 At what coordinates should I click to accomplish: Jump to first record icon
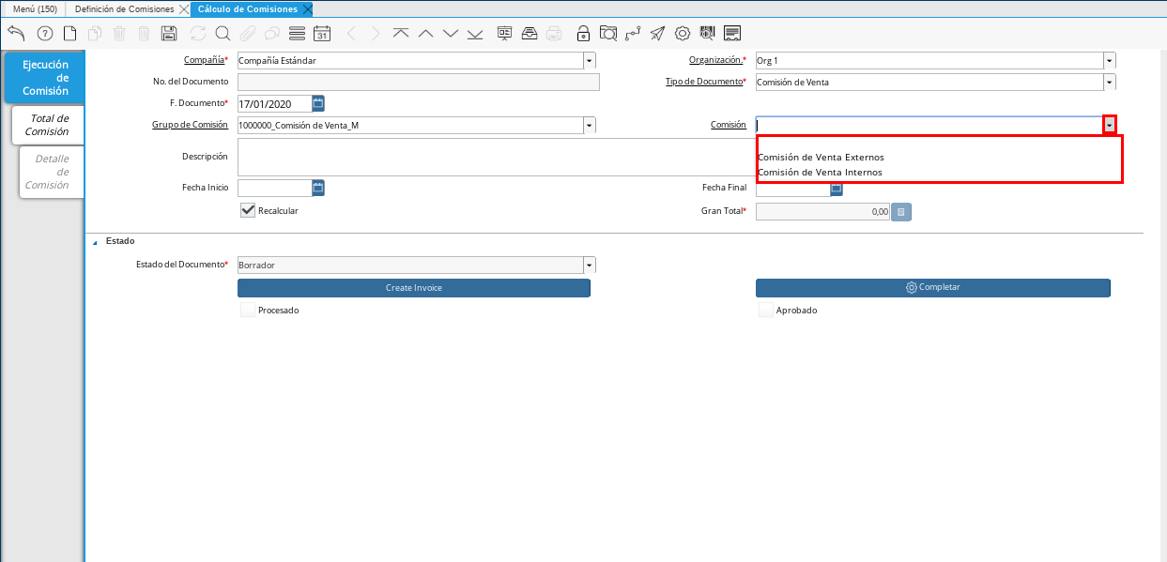[x=401, y=34]
